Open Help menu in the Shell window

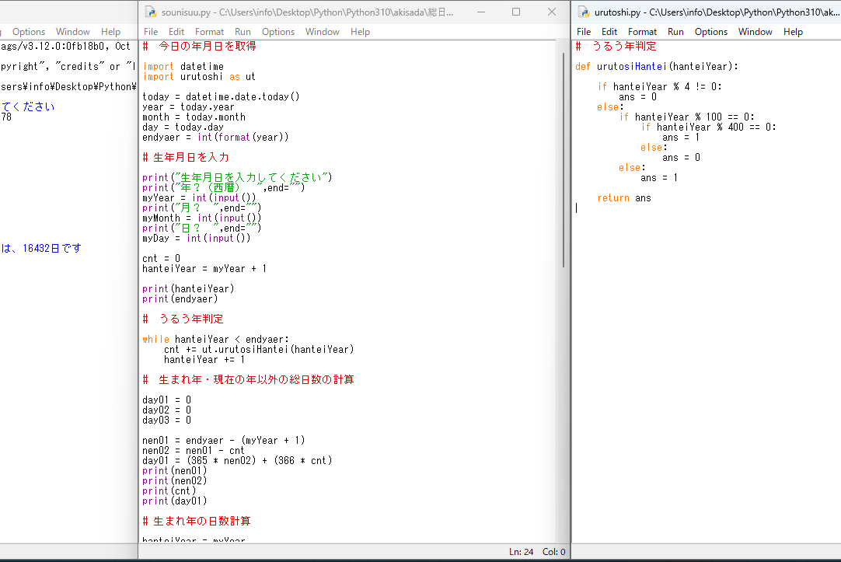point(111,32)
